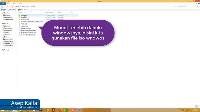This screenshot has width=200, height=112.
Task: Open the Explorer Help icon
Action: coord(199,4)
